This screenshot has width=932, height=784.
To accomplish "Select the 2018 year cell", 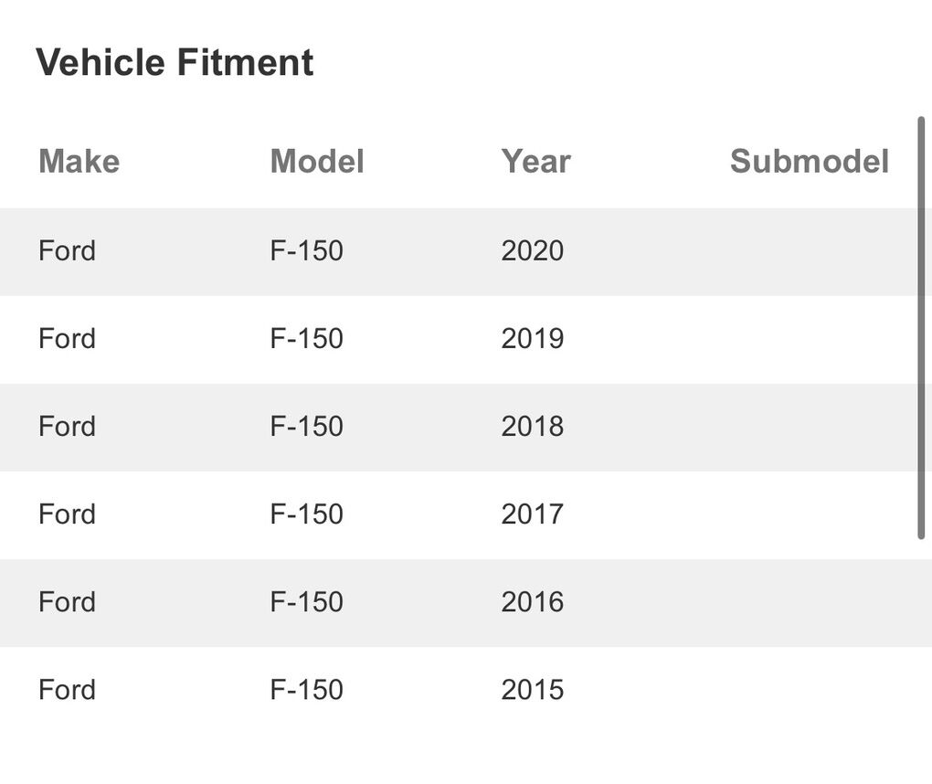I will (x=532, y=426).
